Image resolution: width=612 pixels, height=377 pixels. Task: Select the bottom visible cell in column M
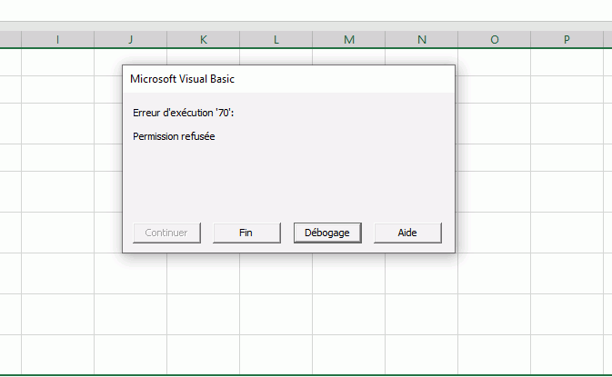tap(348, 353)
